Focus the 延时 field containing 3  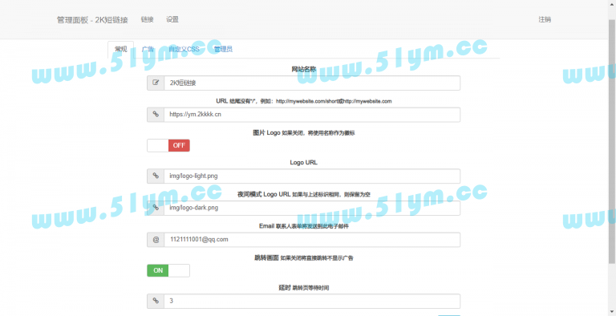pyautogui.click(x=312, y=301)
